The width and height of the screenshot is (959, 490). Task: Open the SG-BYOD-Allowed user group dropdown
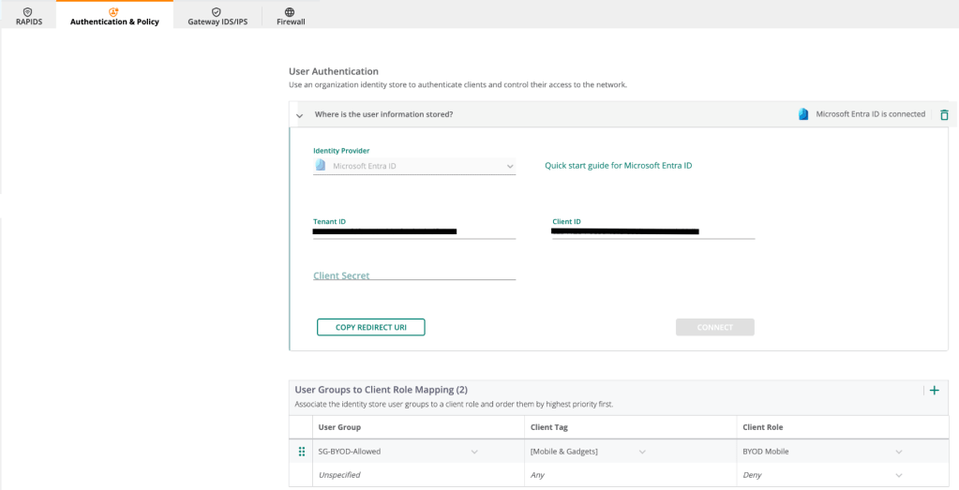[474, 452]
